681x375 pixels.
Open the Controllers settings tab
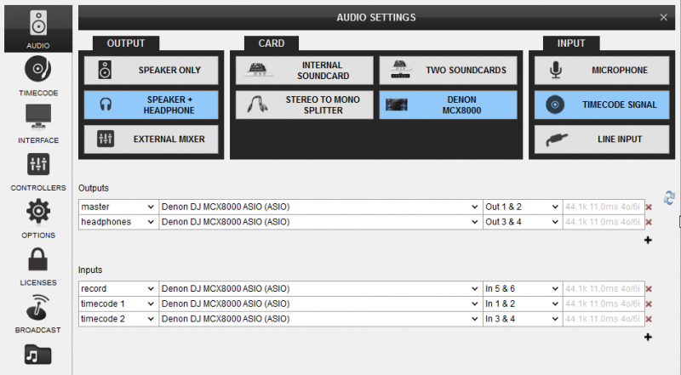tap(38, 172)
